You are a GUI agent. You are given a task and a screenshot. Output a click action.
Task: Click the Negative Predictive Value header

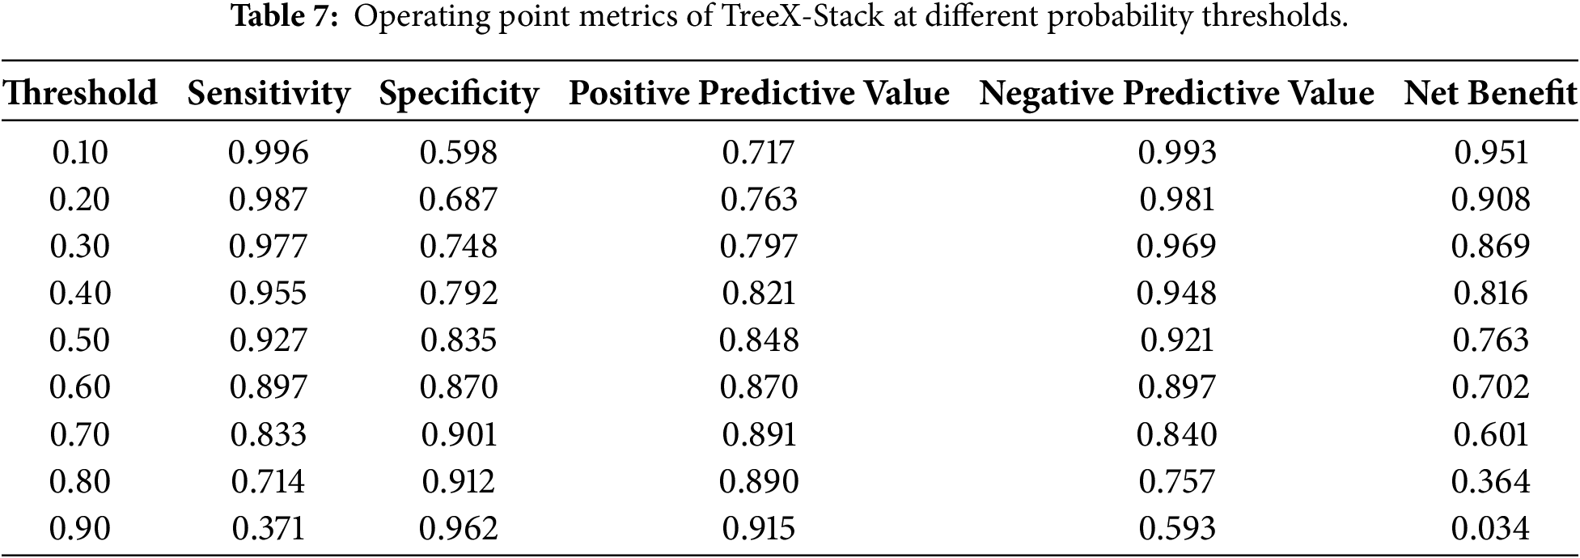(1176, 94)
